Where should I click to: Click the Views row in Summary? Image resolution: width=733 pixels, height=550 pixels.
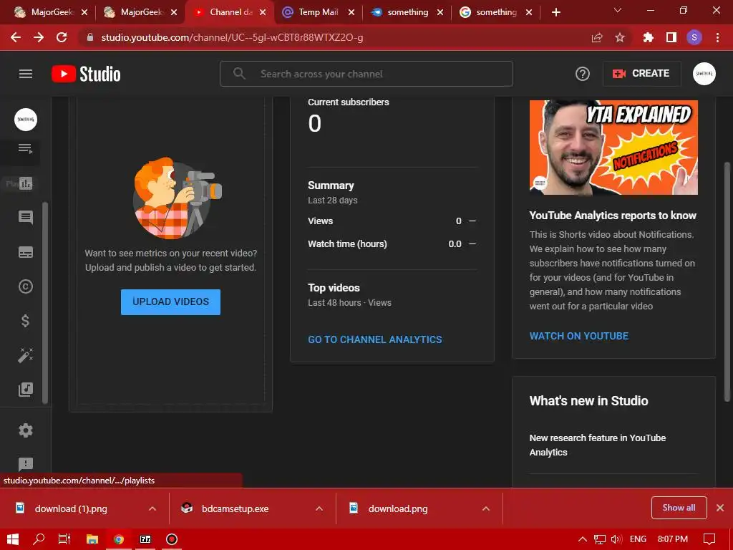pyautogui.click(x=392, y=221)
